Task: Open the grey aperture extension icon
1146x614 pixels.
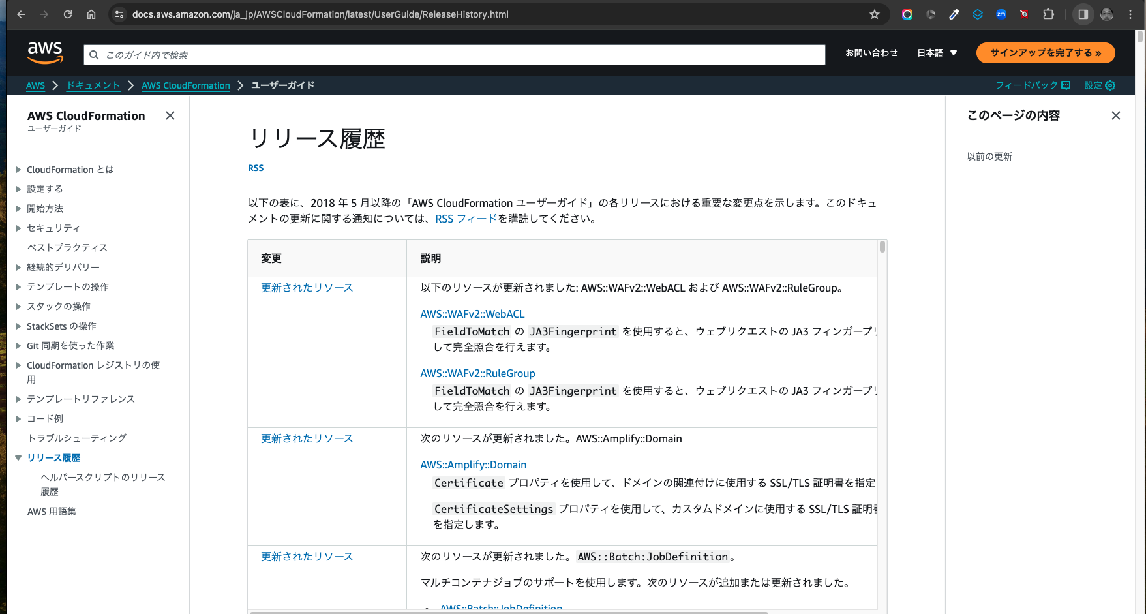Action: coord(931,14)
